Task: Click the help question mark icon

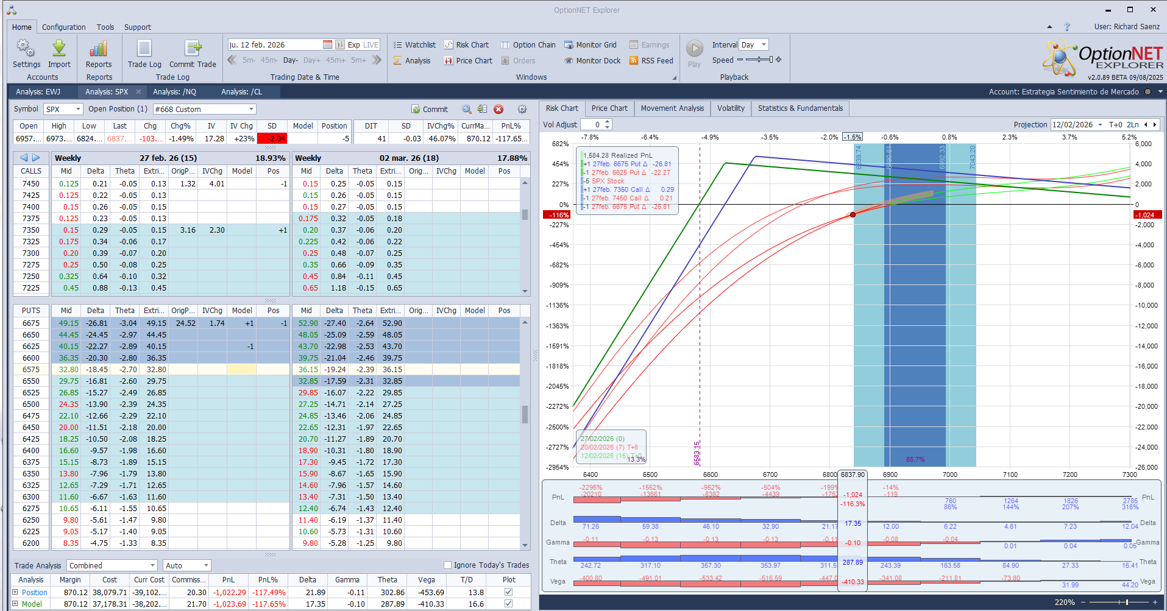Action: tap(1067, 27)
